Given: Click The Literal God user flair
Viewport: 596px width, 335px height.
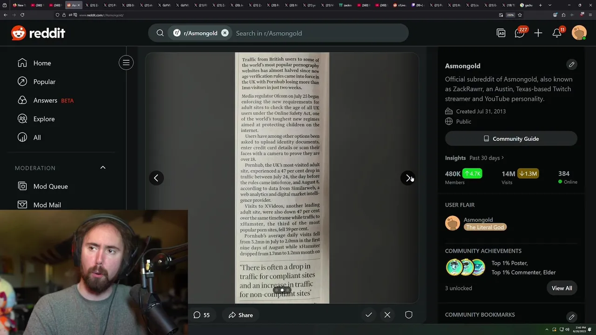Looking at the screenshot, I should point(485,227).
